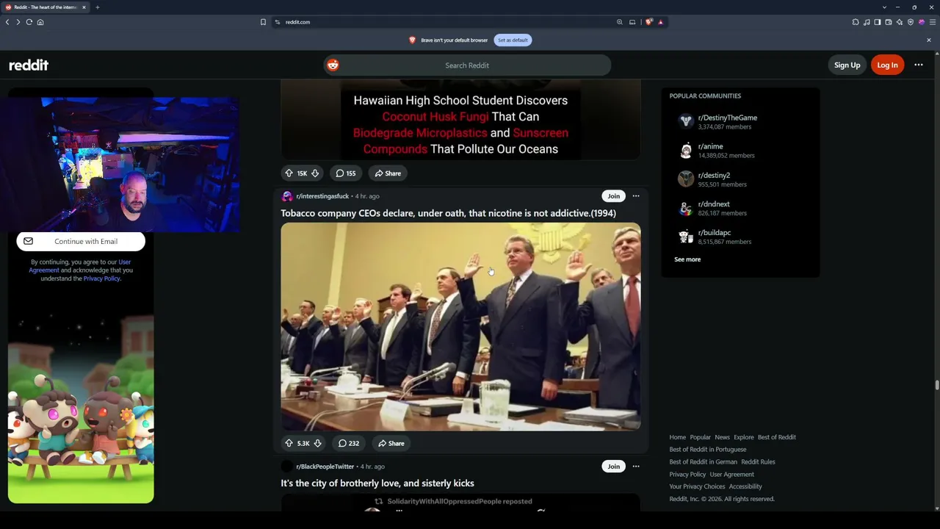Continue with Email sign-in option
The height and width of the screenshot is (529, 940).
pos(81,241)
